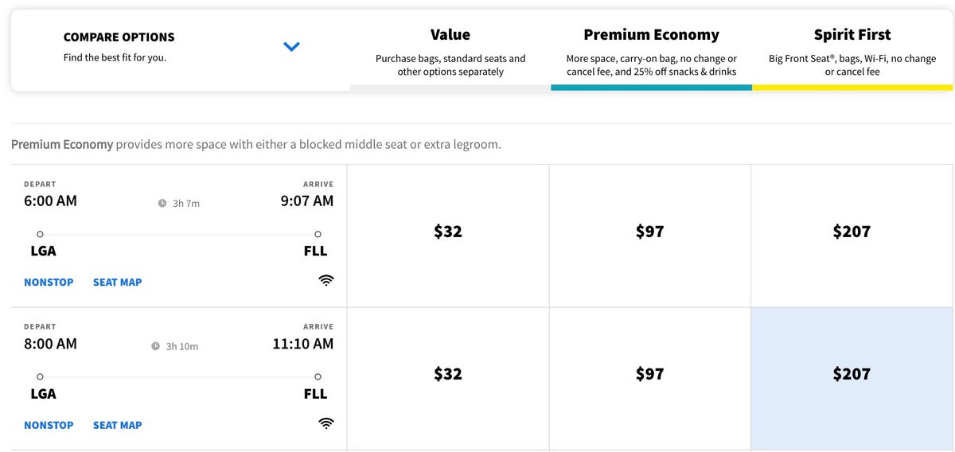Image resolution: width=955 pixels, height=452 pixels.
Task: Click clock icon beside 3h 10m duration
Action: point(156,347)
